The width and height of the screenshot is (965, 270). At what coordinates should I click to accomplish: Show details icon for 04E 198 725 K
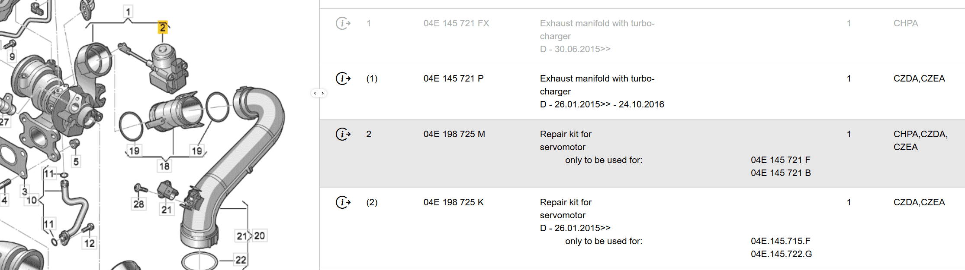(343, 202)
